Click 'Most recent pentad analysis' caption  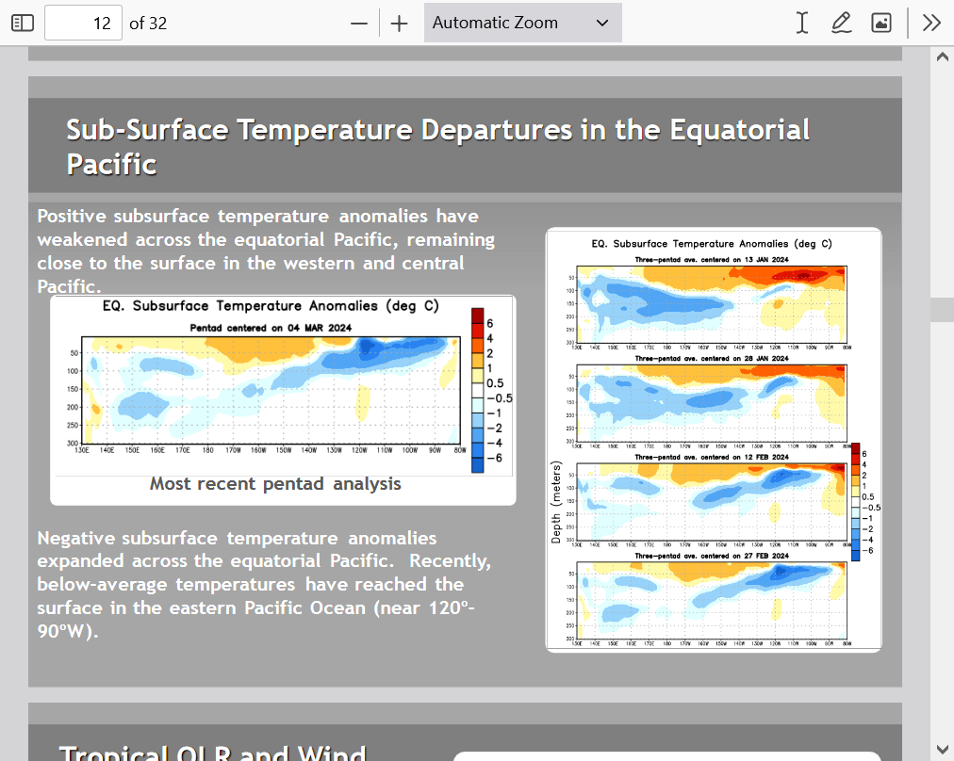(275, 484)
